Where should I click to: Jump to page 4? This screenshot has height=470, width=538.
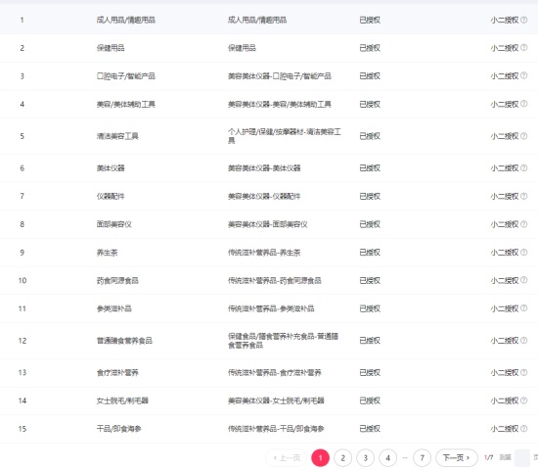click(387, 458)
